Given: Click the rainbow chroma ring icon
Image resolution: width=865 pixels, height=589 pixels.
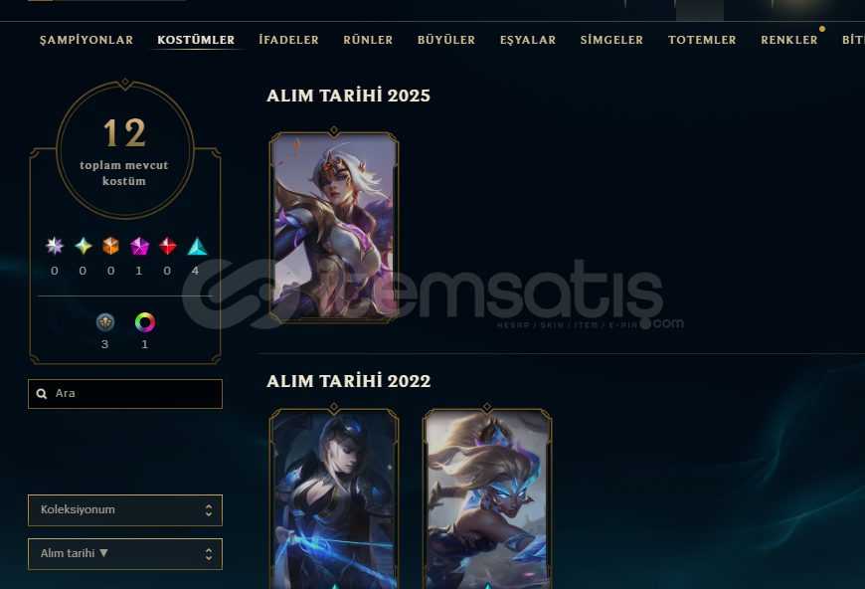Looking at the screenshot, I should [x=145, y=321].
